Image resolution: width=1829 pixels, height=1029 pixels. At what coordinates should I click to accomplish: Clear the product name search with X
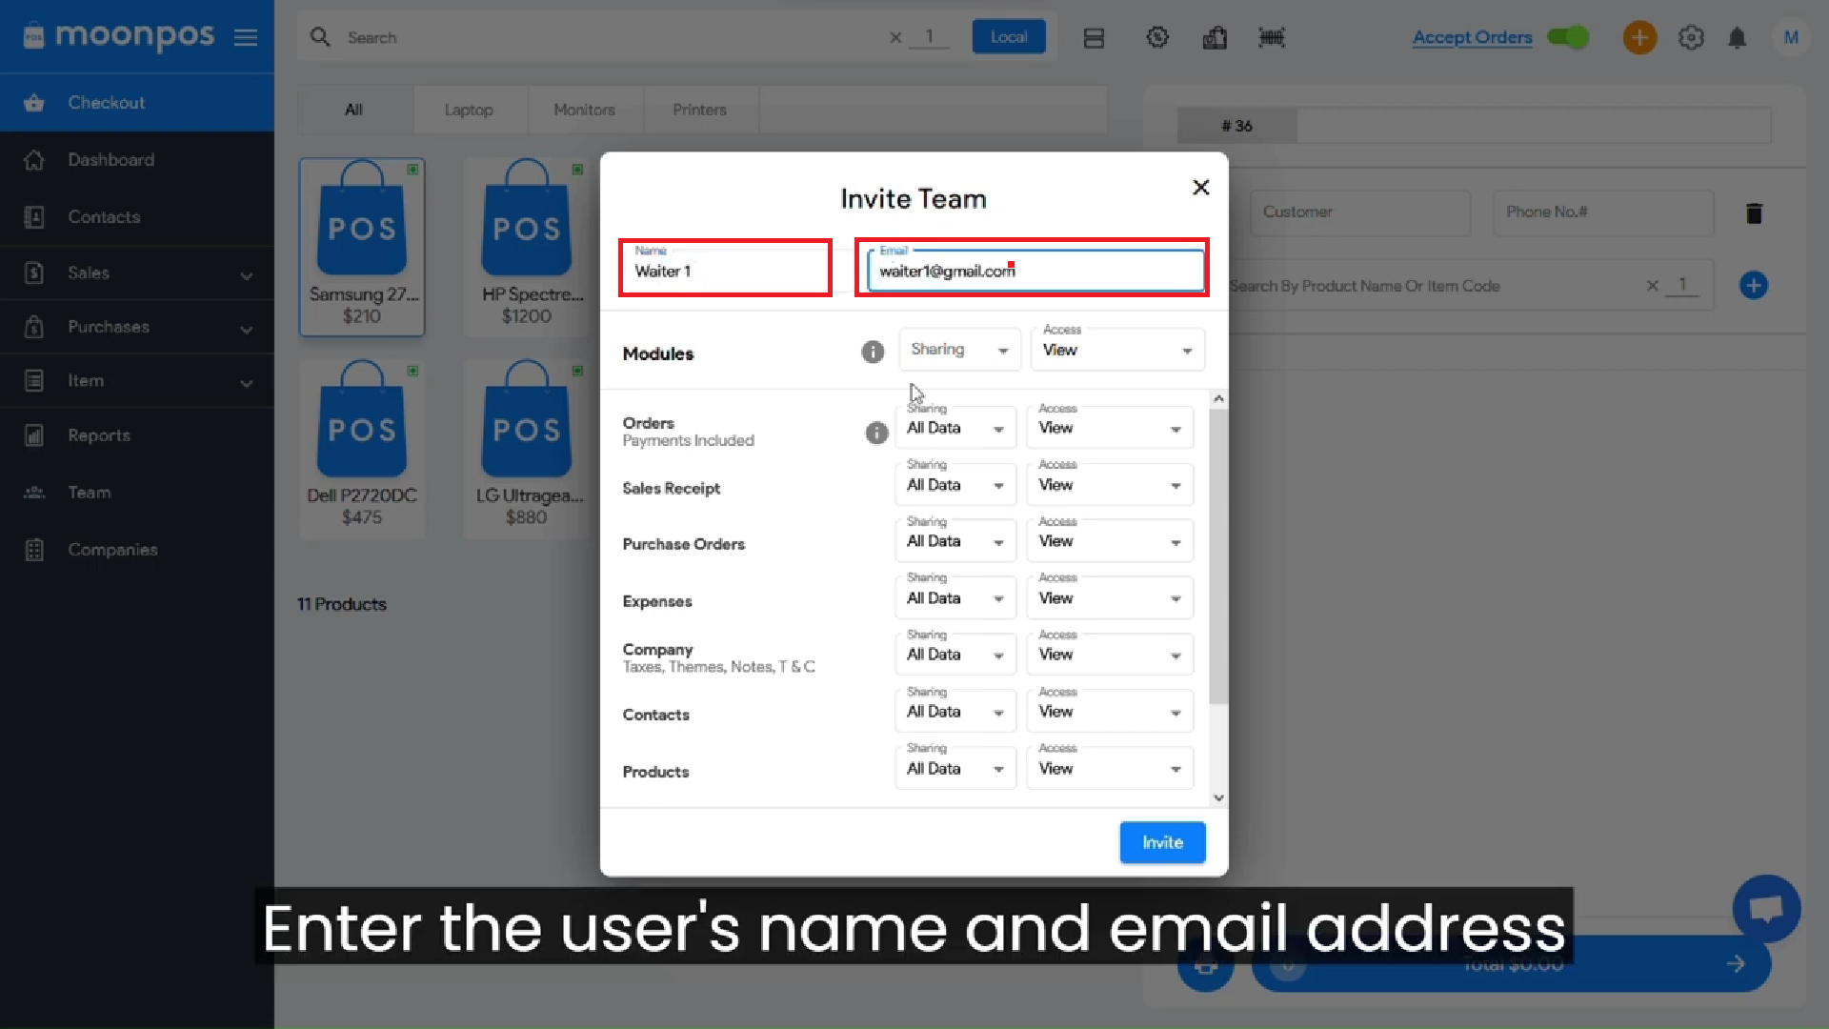point(1653,285)
